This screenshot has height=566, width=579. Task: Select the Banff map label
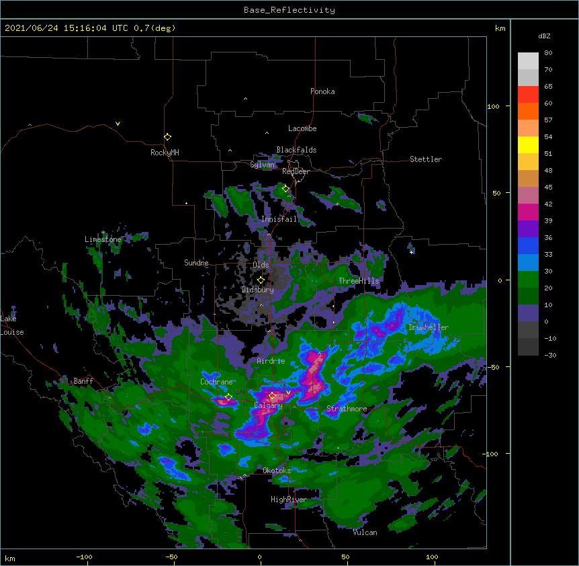click(x=83, y=381)
